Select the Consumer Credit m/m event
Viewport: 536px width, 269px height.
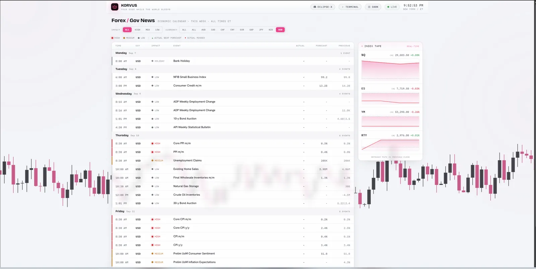233,86
